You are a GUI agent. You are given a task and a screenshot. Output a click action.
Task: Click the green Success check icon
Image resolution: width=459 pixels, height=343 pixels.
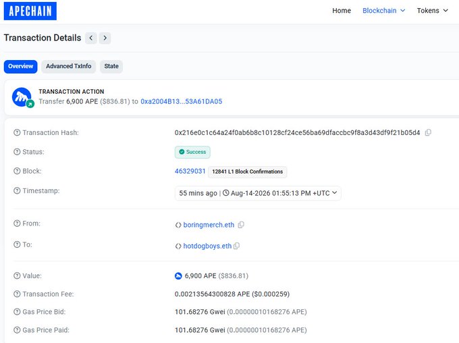(x=182, y=152)
